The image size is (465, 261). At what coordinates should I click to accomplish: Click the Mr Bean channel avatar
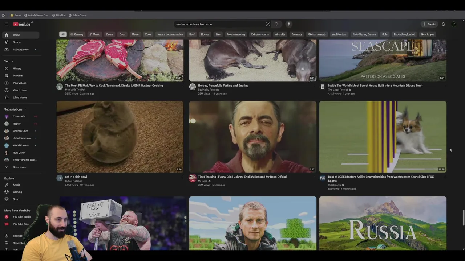pos(193,178)
